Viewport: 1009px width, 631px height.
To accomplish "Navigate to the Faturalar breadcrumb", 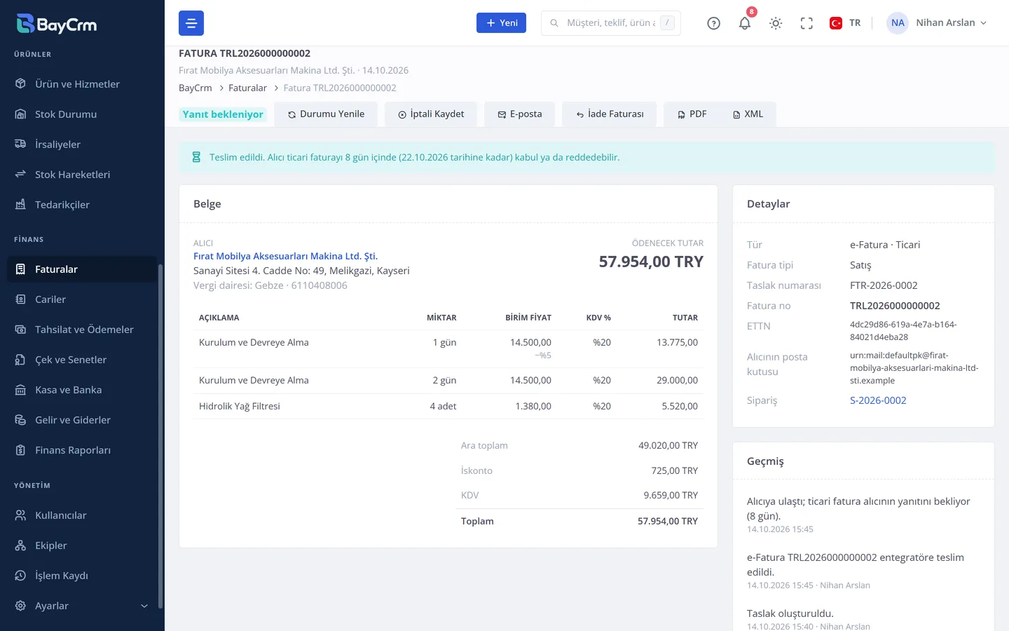I will tap(247, 88).
